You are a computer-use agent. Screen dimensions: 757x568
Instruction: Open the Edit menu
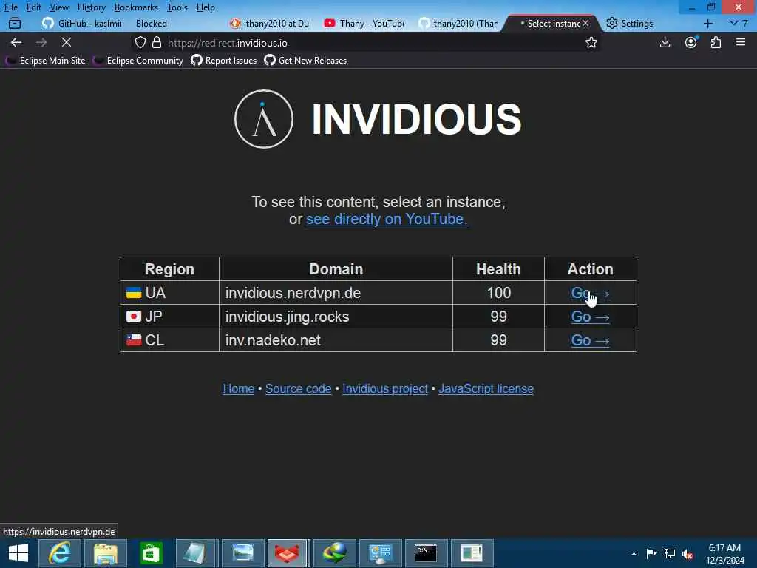[33, 7]
